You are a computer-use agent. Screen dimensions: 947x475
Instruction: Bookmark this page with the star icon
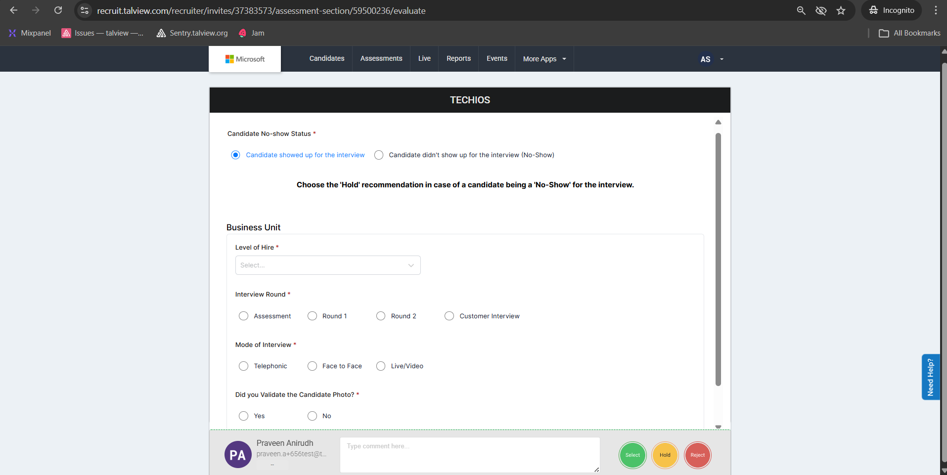click(x=841, y=10)
